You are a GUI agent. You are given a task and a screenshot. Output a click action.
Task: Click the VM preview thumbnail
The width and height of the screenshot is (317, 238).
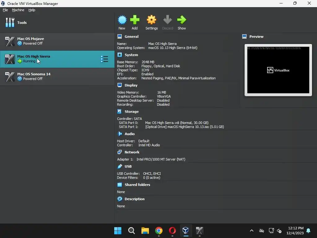[278, 70]
